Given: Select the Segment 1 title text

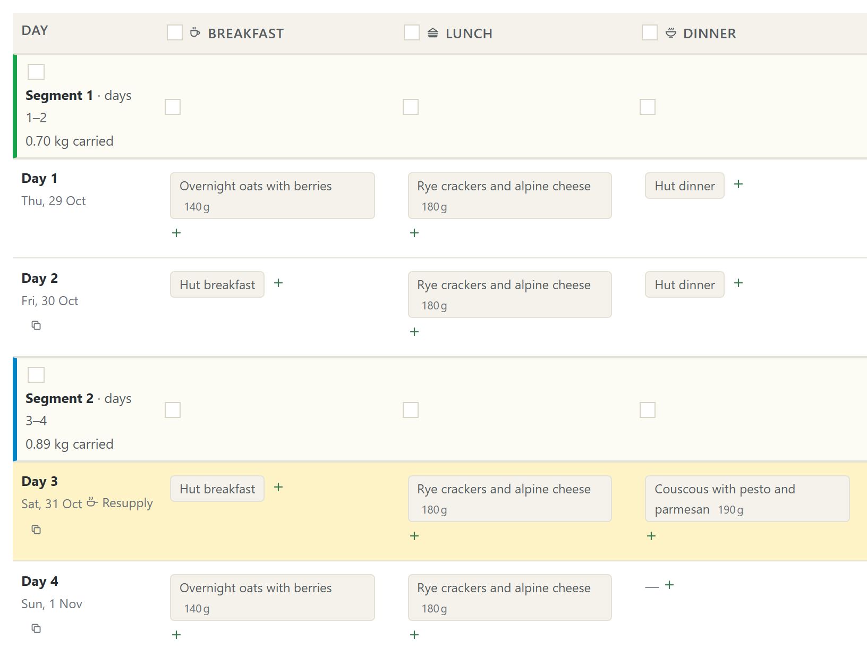Looking at the screenshot, I should pos(59,95).
